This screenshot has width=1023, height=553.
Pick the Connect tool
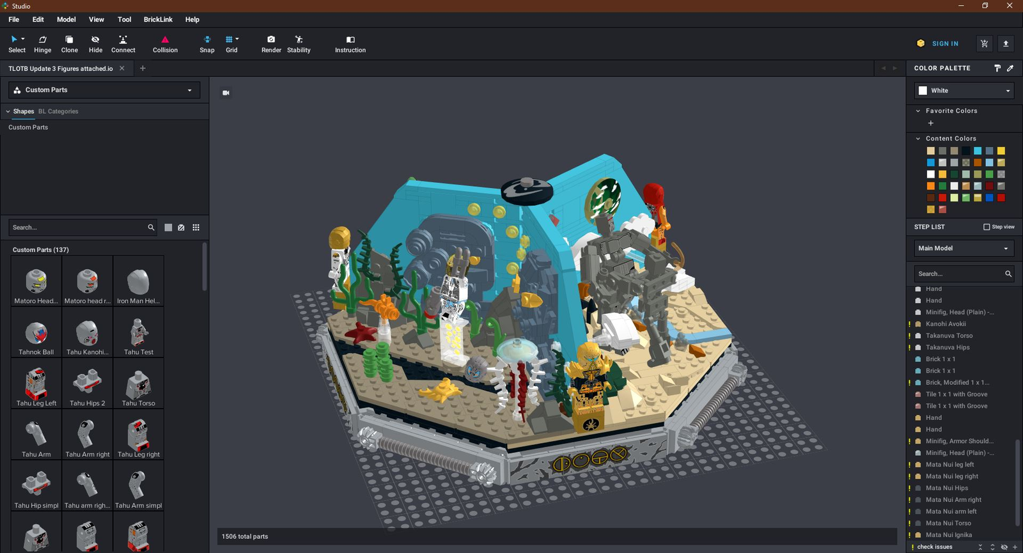coord(123,44)
